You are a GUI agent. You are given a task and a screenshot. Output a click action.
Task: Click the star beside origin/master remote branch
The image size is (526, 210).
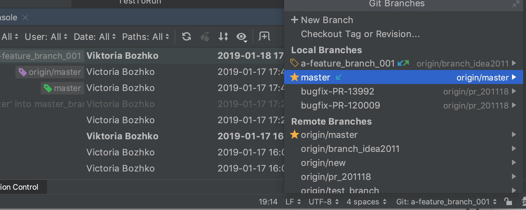295,135
